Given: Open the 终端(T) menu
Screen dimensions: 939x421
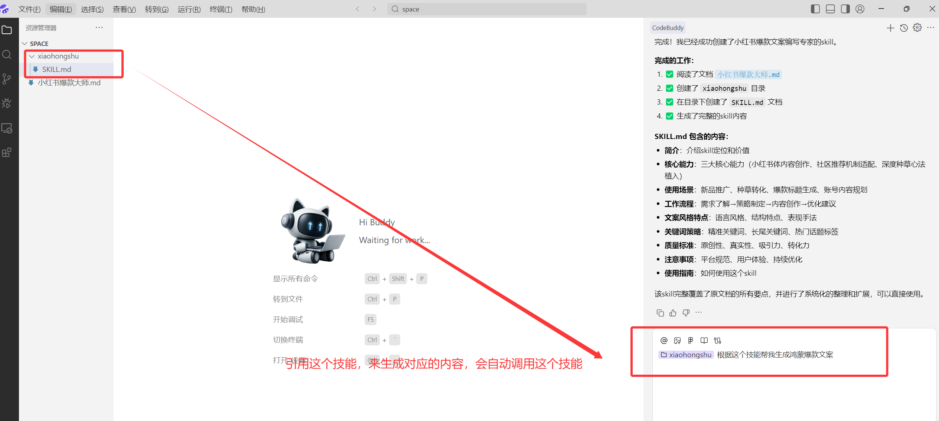Looking at the screenshot, I should pyautogui.click(x=221, y=9).
